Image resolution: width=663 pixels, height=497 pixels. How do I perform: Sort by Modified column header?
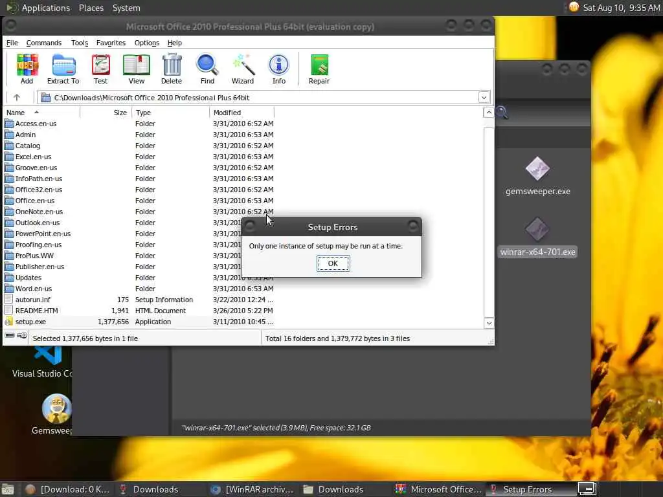click(242, 113)
